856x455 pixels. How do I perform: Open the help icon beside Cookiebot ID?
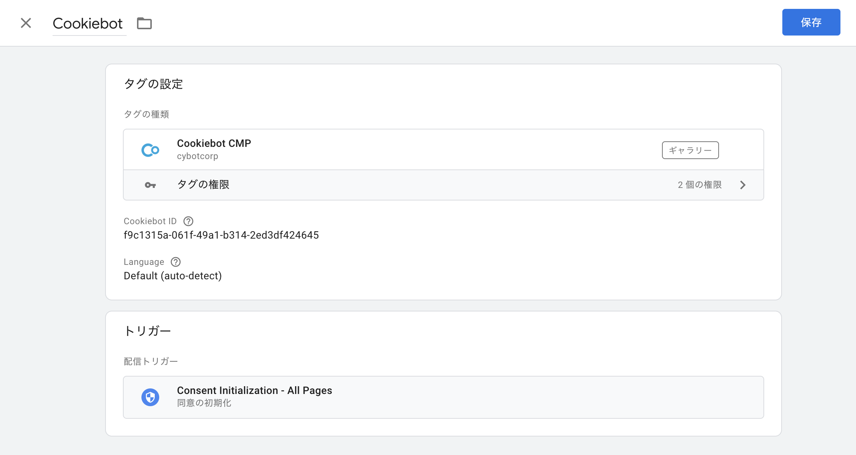click(188, 221)
